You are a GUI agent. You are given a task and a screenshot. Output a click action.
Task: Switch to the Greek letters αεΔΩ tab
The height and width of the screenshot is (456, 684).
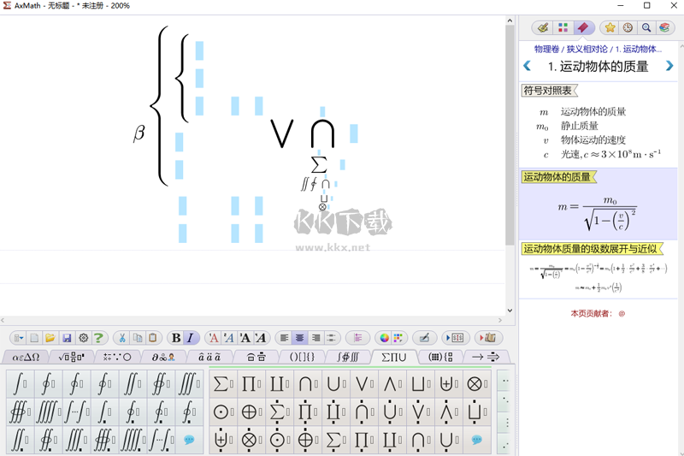tap(27, 357)
